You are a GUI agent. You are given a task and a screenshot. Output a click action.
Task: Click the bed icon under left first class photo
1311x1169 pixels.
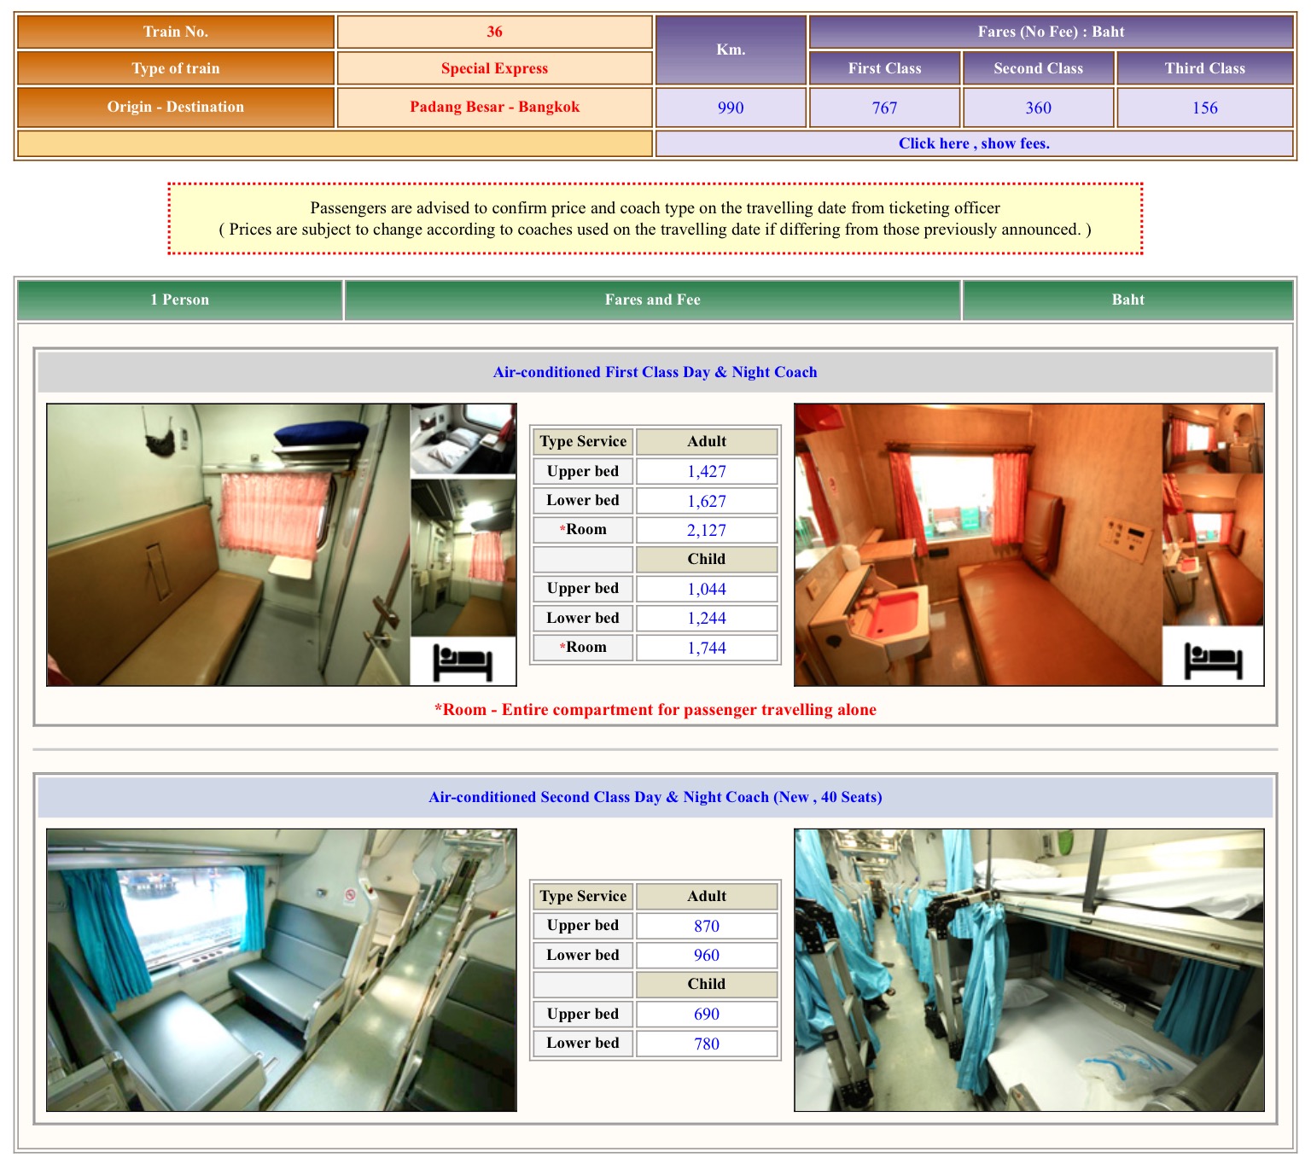463,662
